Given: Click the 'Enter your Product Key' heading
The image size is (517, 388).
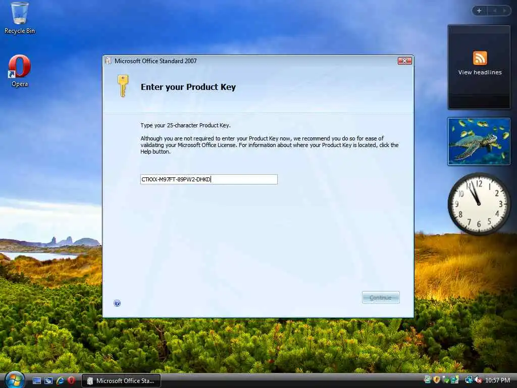Looking at the screenshot, I should (188, 87).
